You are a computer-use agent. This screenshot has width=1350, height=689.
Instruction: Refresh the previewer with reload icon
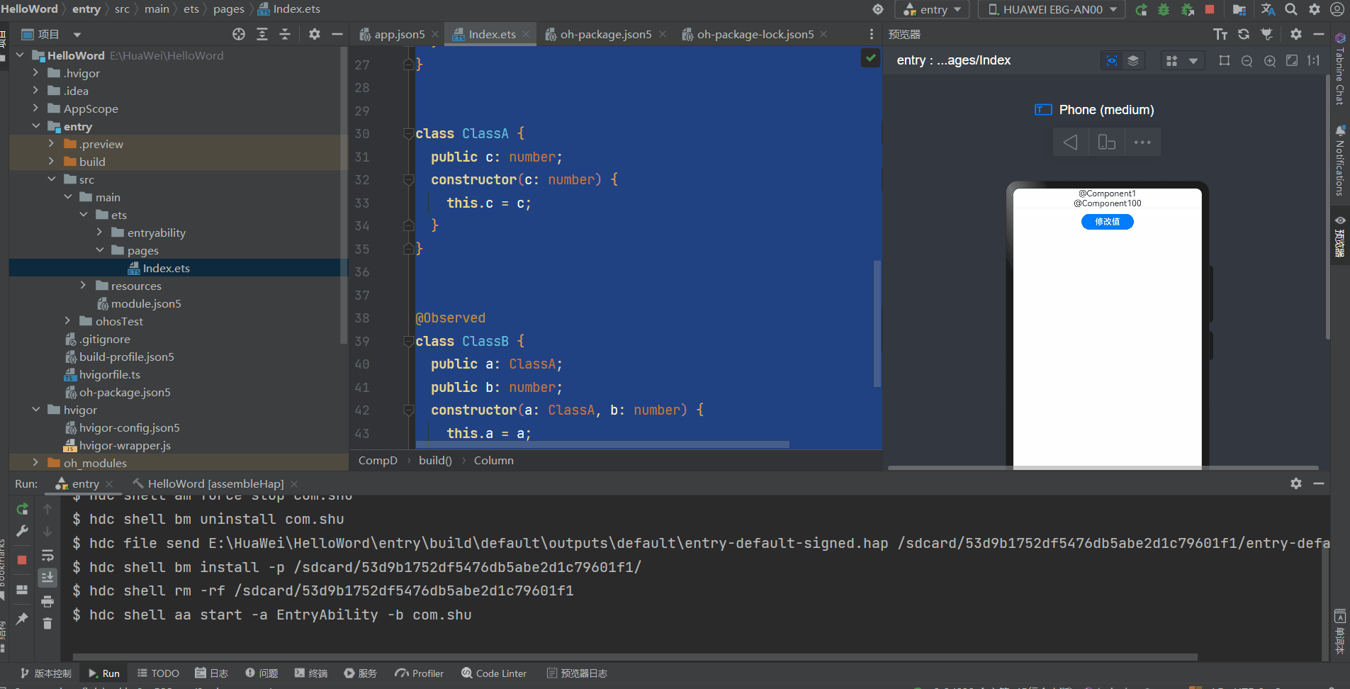1244,34
